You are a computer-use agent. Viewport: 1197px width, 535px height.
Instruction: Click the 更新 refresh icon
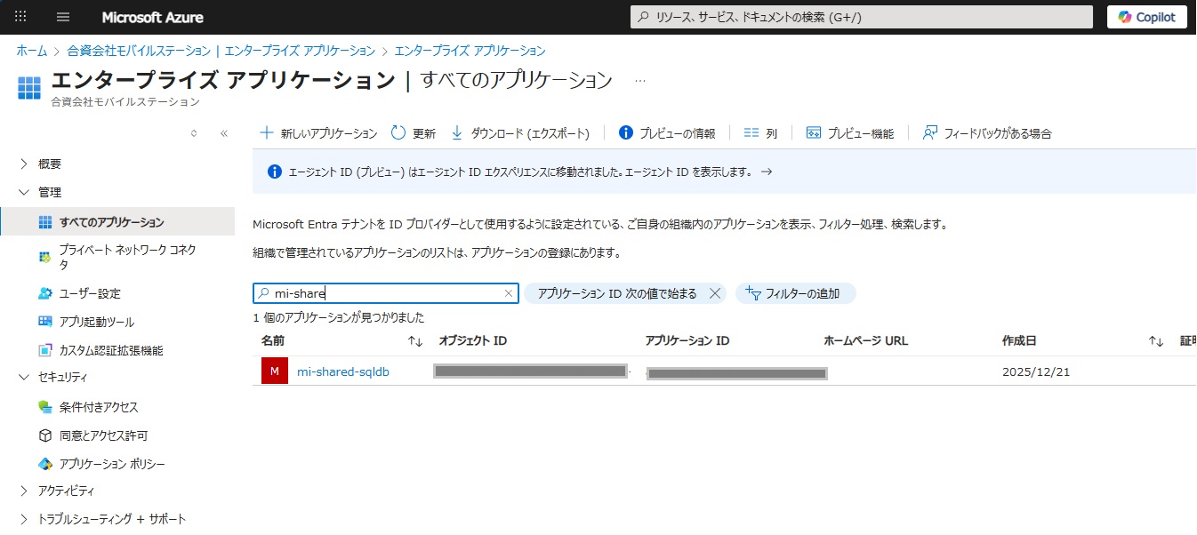coord(398,133)
